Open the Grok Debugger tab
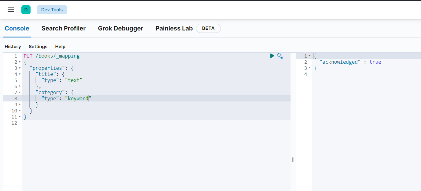This screenshot has height=191, width=421. [x=121, y=28]
